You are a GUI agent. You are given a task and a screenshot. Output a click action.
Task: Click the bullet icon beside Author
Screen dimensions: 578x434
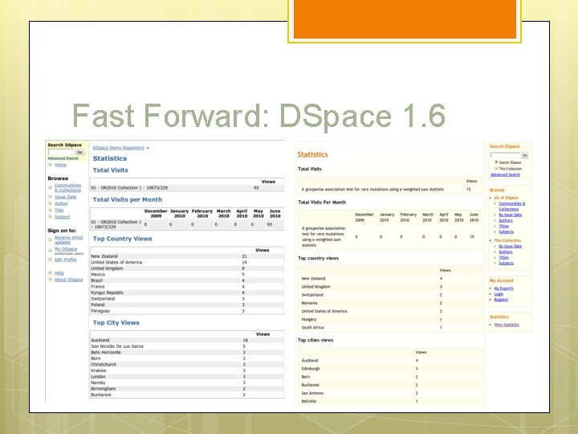coord(50,203)
